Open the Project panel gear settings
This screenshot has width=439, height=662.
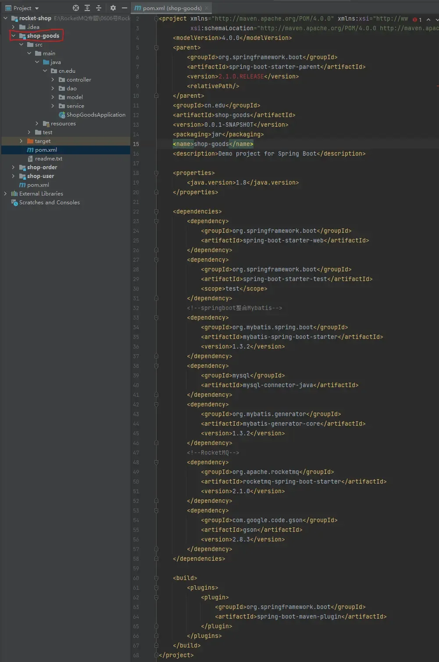[x=113, y=8]
